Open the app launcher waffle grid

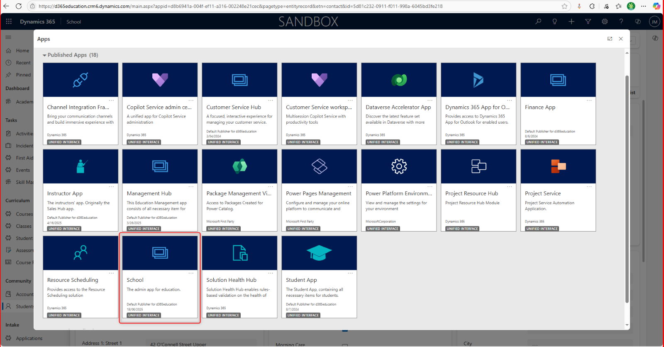pyautogui.click(x=9, y=22)
